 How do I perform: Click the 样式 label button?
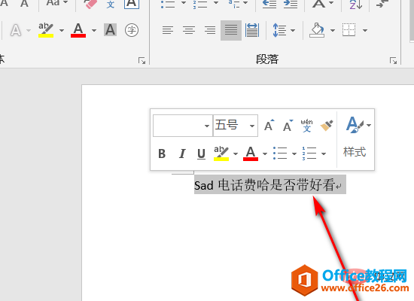[355, 152]
